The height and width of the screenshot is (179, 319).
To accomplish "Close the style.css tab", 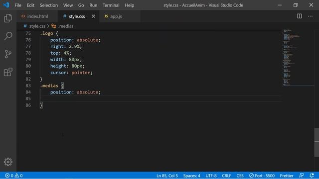I will point(93,16).
